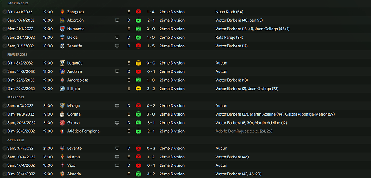Click the Levante club crest

pyautogui.click(x=62, y=149)
